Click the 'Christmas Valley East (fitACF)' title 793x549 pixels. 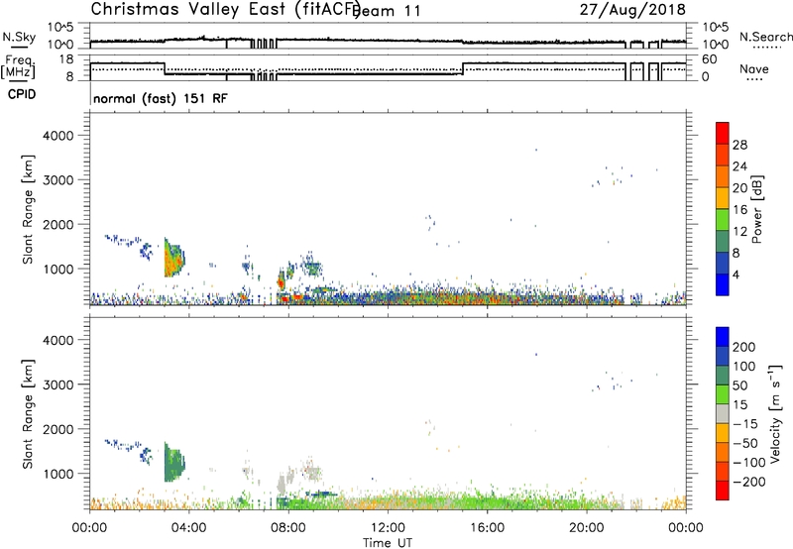225,10
